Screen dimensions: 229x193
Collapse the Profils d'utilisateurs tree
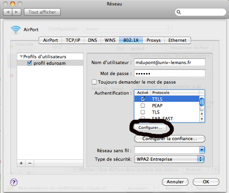click(21, 57)
